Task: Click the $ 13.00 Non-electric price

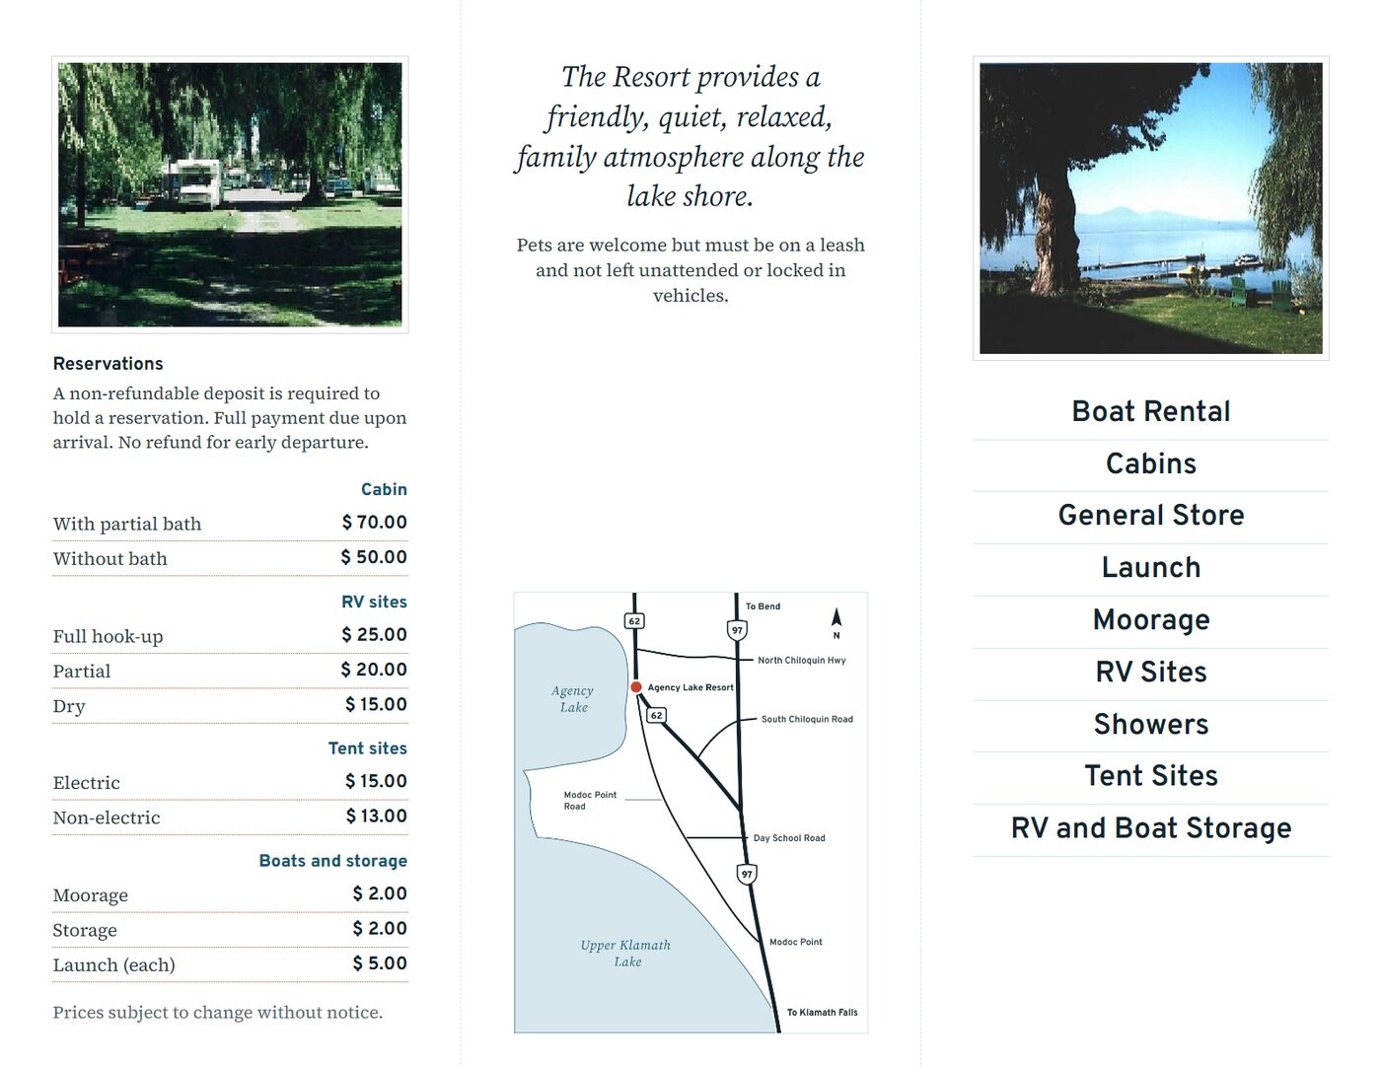Action: pos(377,816)
